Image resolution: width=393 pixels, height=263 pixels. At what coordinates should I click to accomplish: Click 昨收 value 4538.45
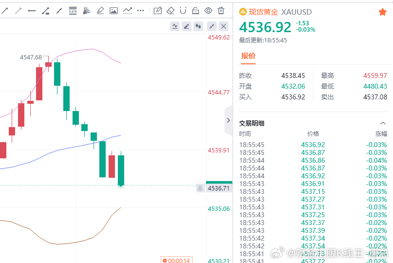[293, 75]
